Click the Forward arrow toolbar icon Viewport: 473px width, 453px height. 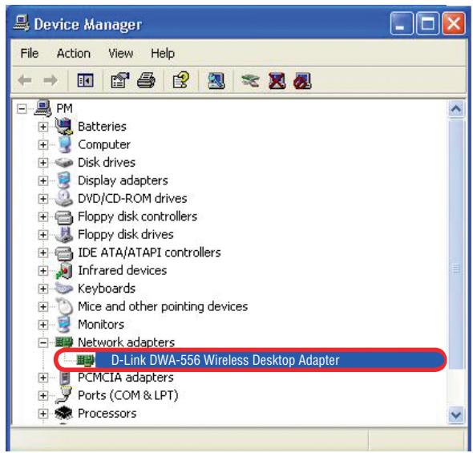coord(50,80)
